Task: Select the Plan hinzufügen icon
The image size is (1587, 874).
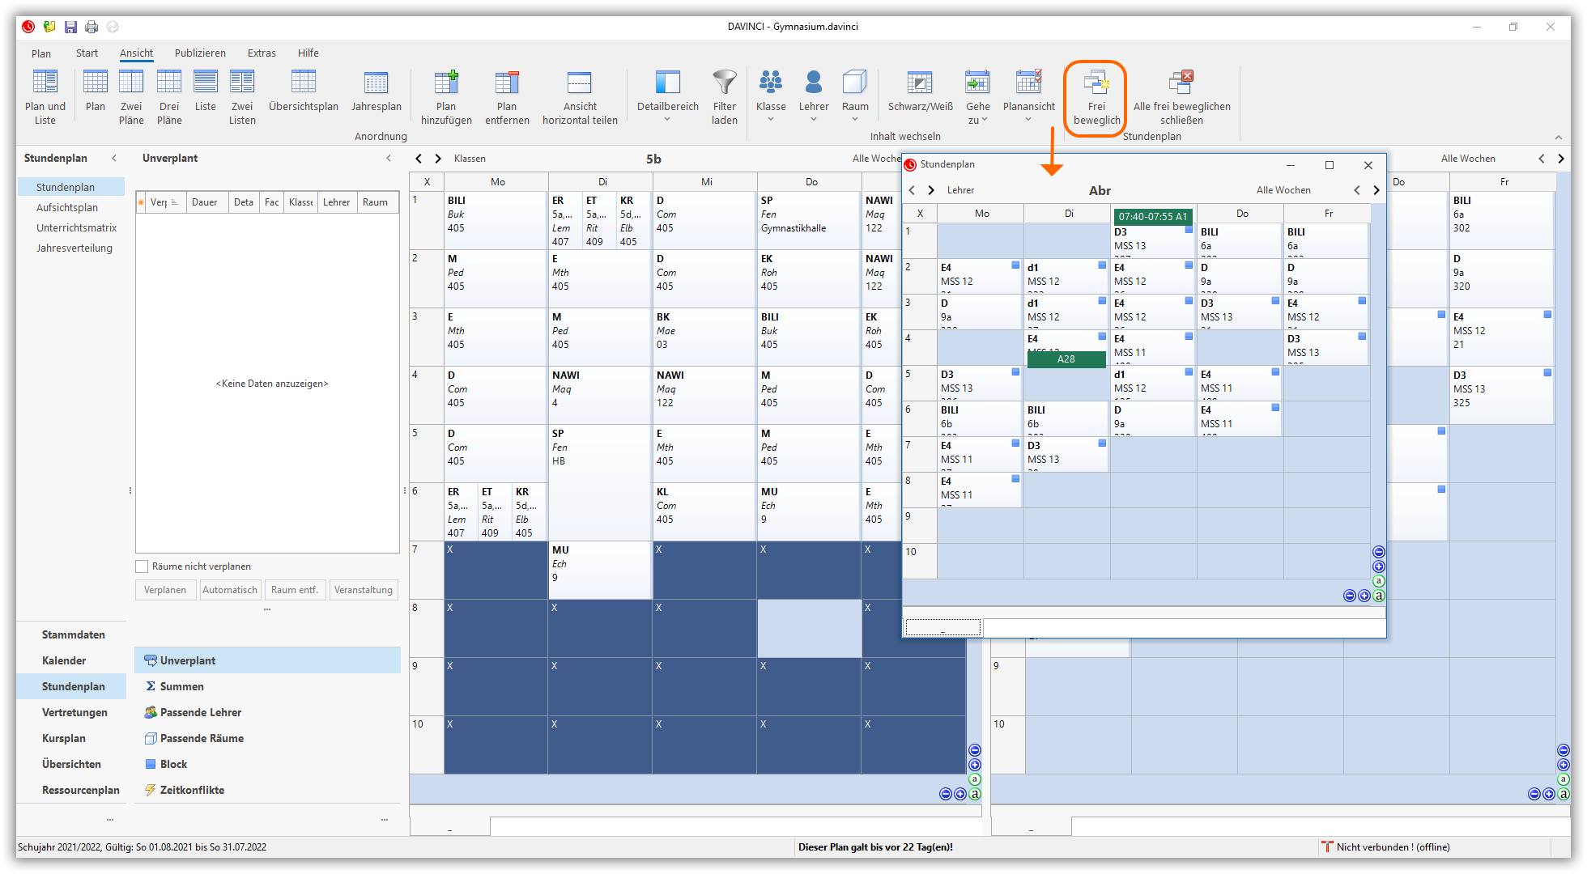Action: (446, 83)
